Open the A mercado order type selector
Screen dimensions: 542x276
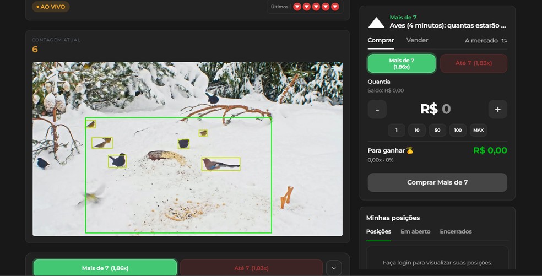pyautogui.click(x=486, y=40)
